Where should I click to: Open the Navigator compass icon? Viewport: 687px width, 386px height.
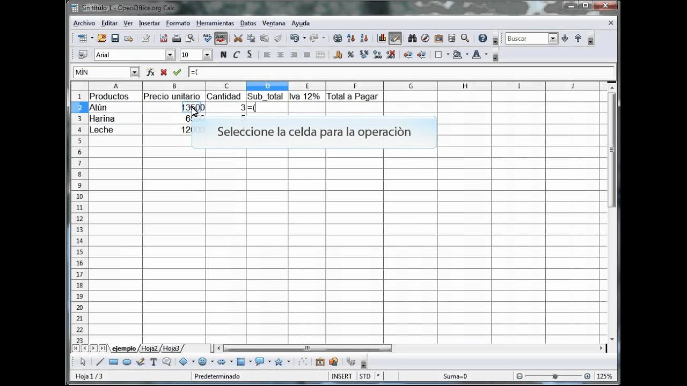pos(425,38)
